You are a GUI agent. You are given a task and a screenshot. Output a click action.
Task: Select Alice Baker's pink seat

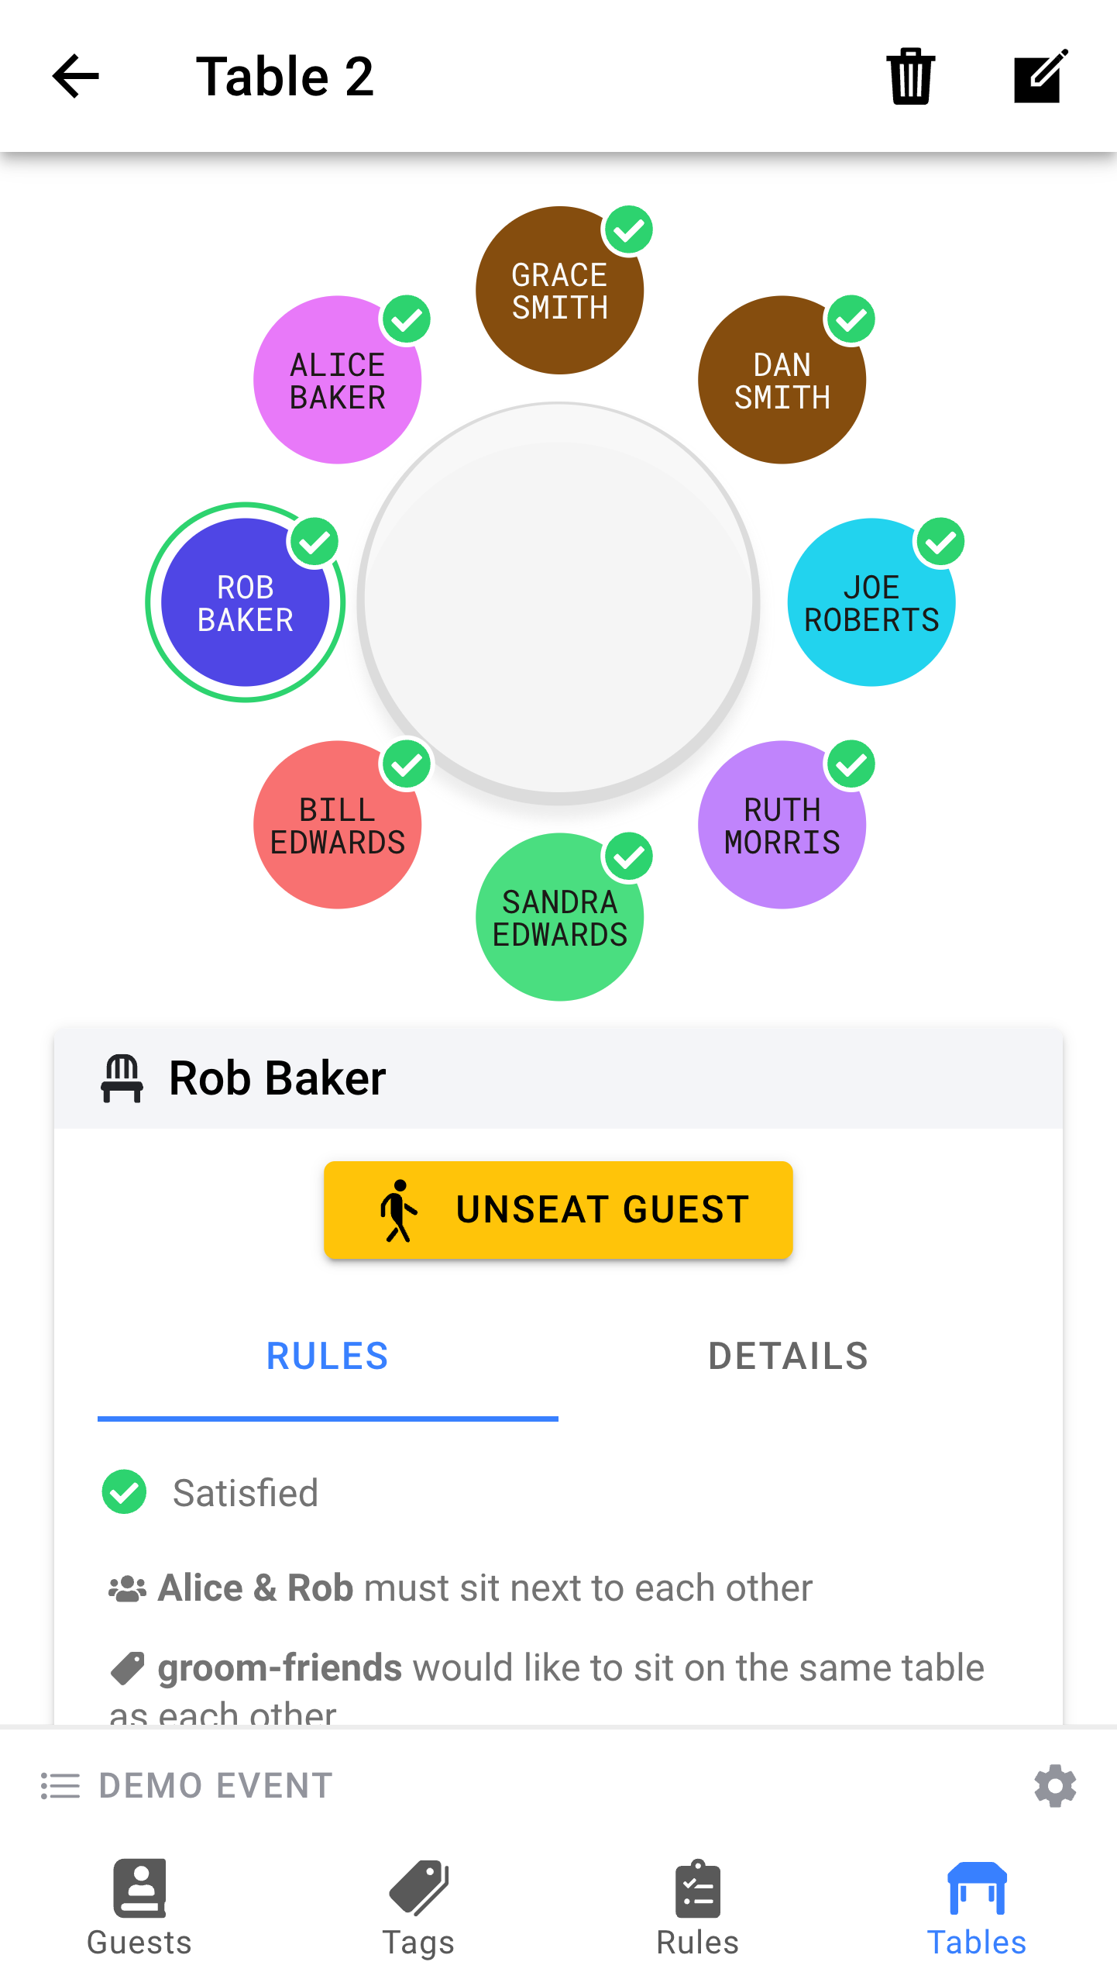click(338, 380)
